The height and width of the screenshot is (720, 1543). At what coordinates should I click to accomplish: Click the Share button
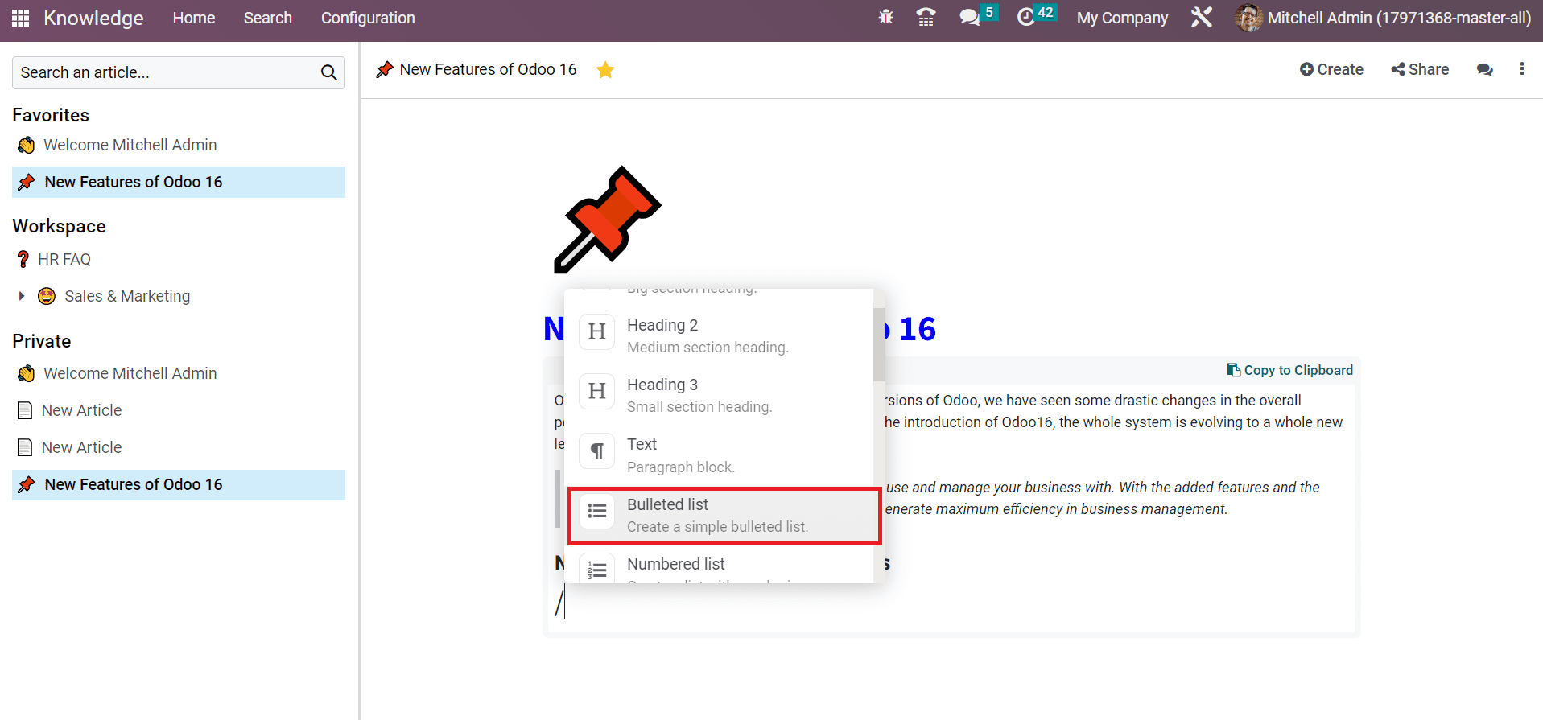[1420, 70]
